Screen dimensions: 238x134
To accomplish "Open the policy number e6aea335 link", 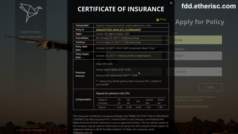I will (118, 29).
